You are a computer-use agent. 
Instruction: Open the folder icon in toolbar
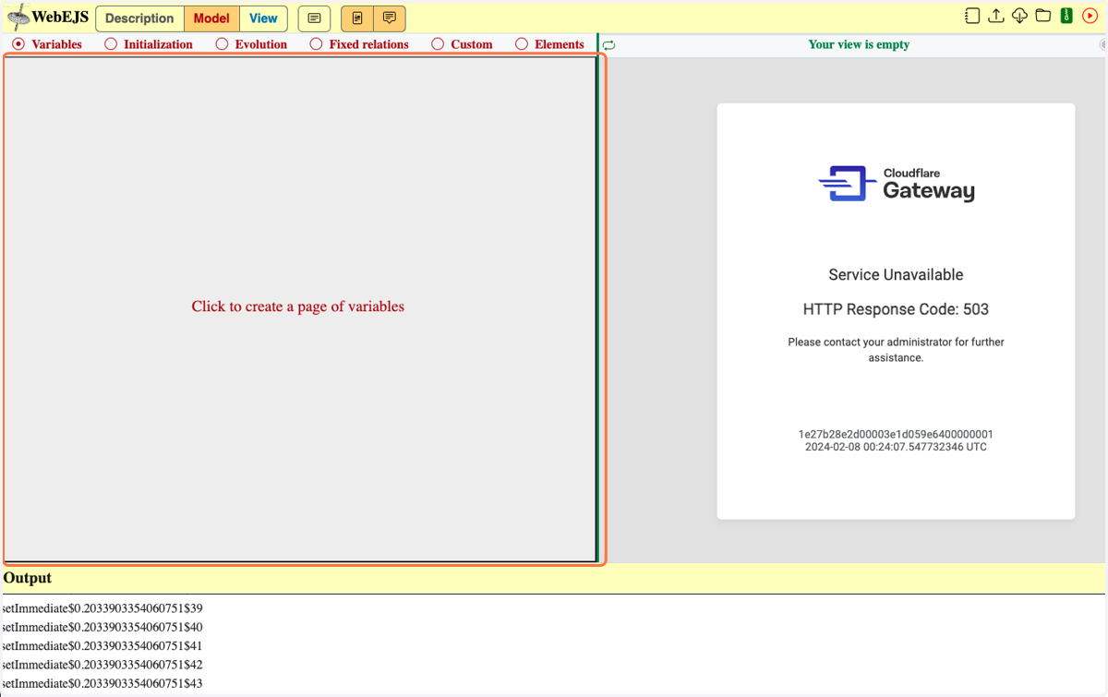1043,16
